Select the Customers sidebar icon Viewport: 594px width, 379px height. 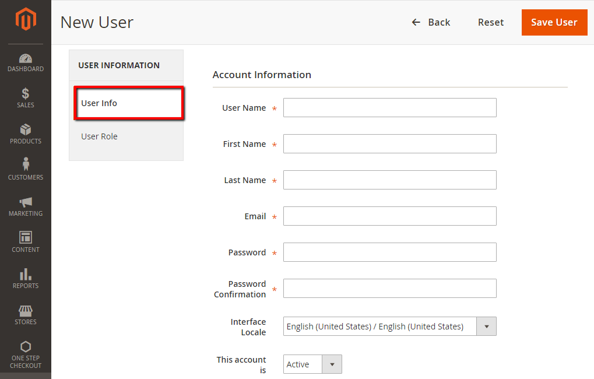25,168
